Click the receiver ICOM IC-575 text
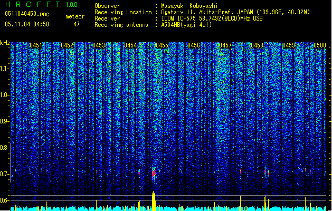The height and width of the screenshot is (211, 332). (x=212, y=18)
